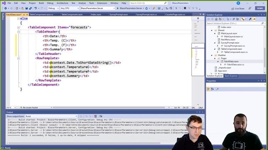268x150 pixels.
Task: Click No issues found status indicator
Action: [29, 107]
